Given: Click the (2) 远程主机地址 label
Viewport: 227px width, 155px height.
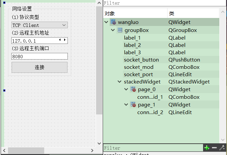Looking at the screenshot, I should (30, 33).
